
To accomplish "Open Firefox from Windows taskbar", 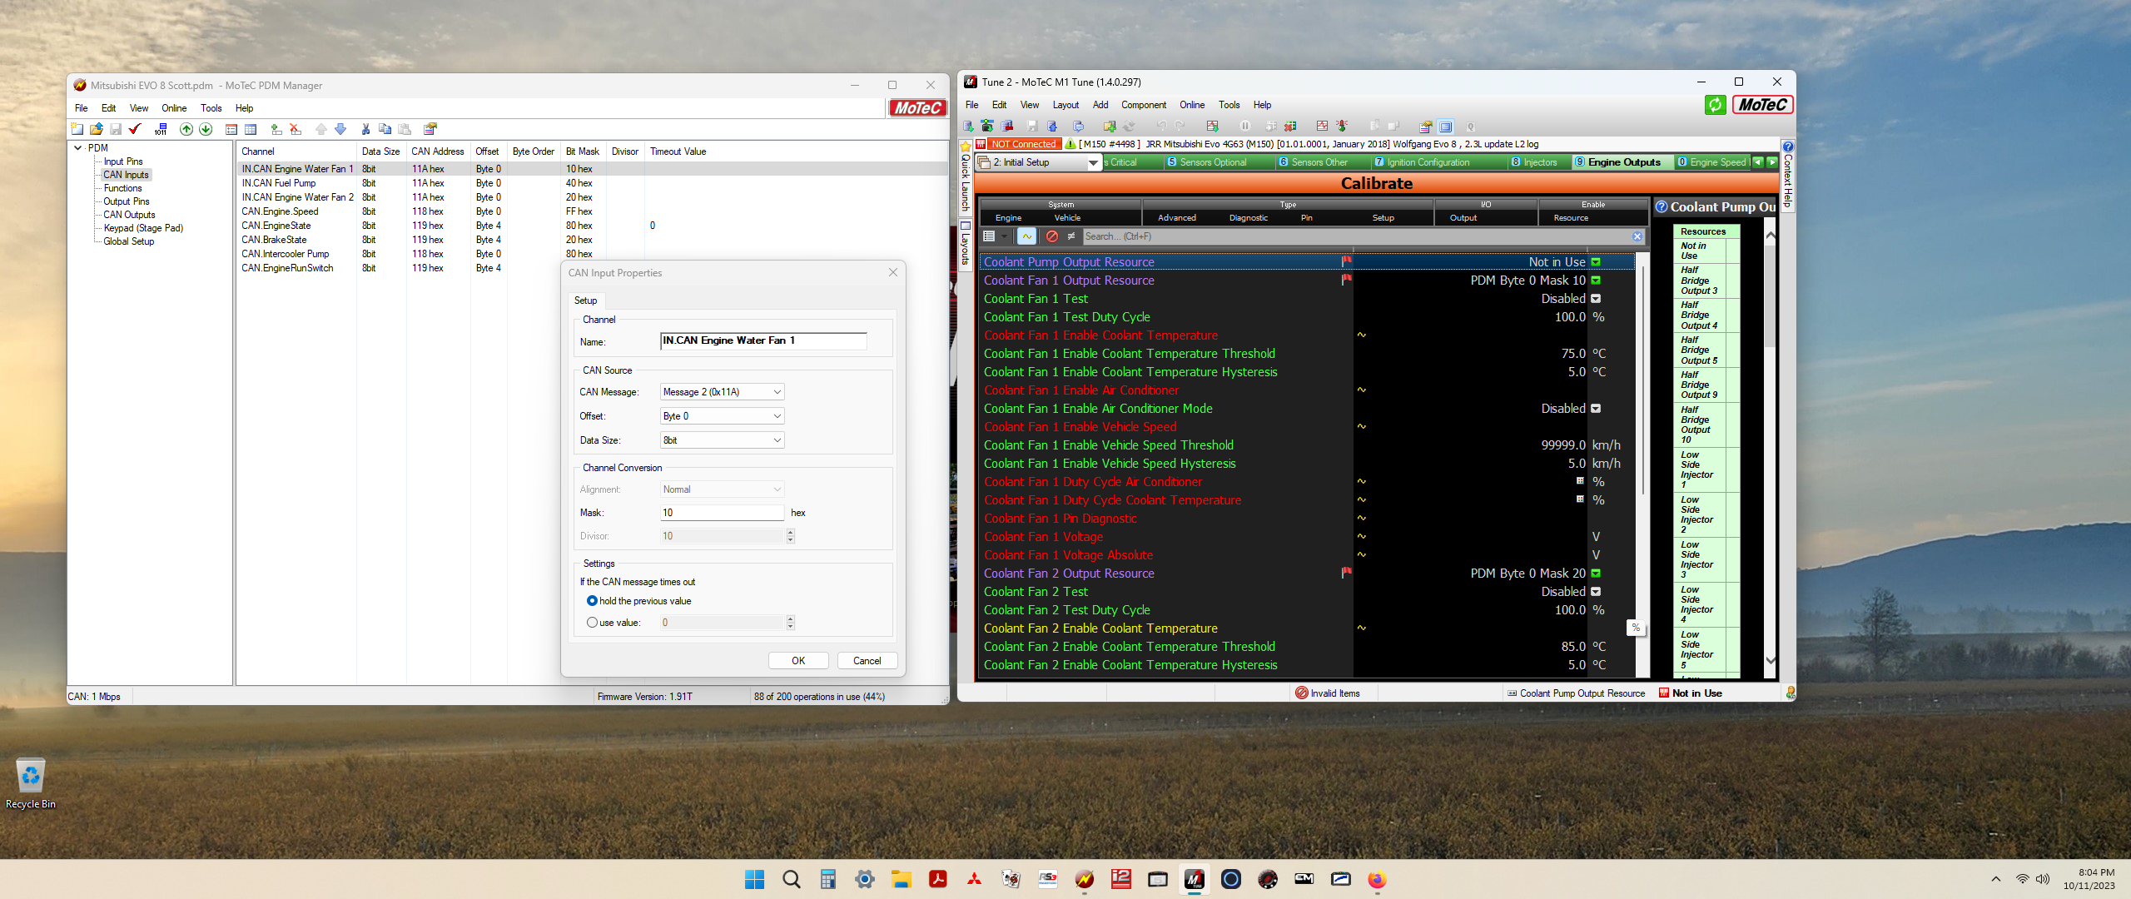I will (1377, 879).
